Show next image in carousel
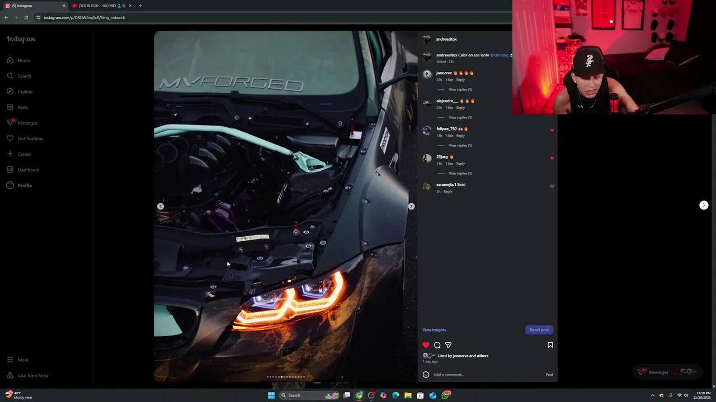716x402 pixels. click(411, 206)
